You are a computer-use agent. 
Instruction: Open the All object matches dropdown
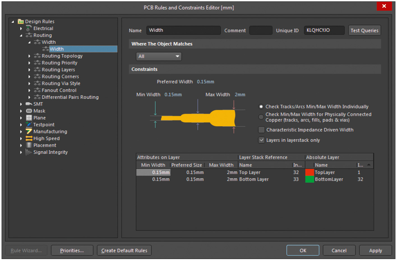pyautogui.click(x=159, y=56)
